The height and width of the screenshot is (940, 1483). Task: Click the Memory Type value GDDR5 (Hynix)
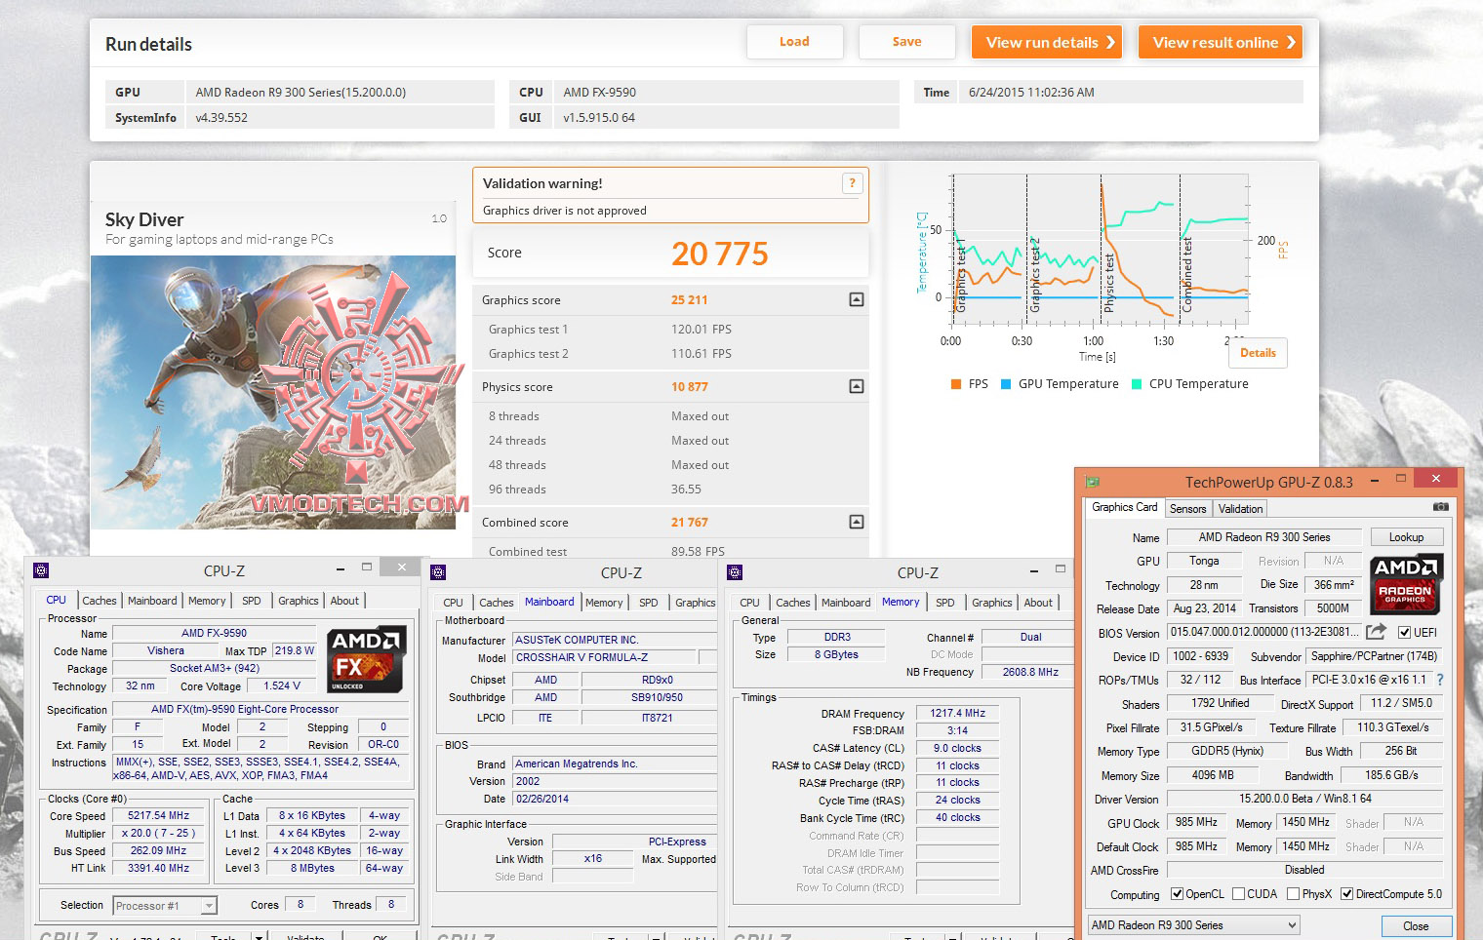pos(1227,751)
